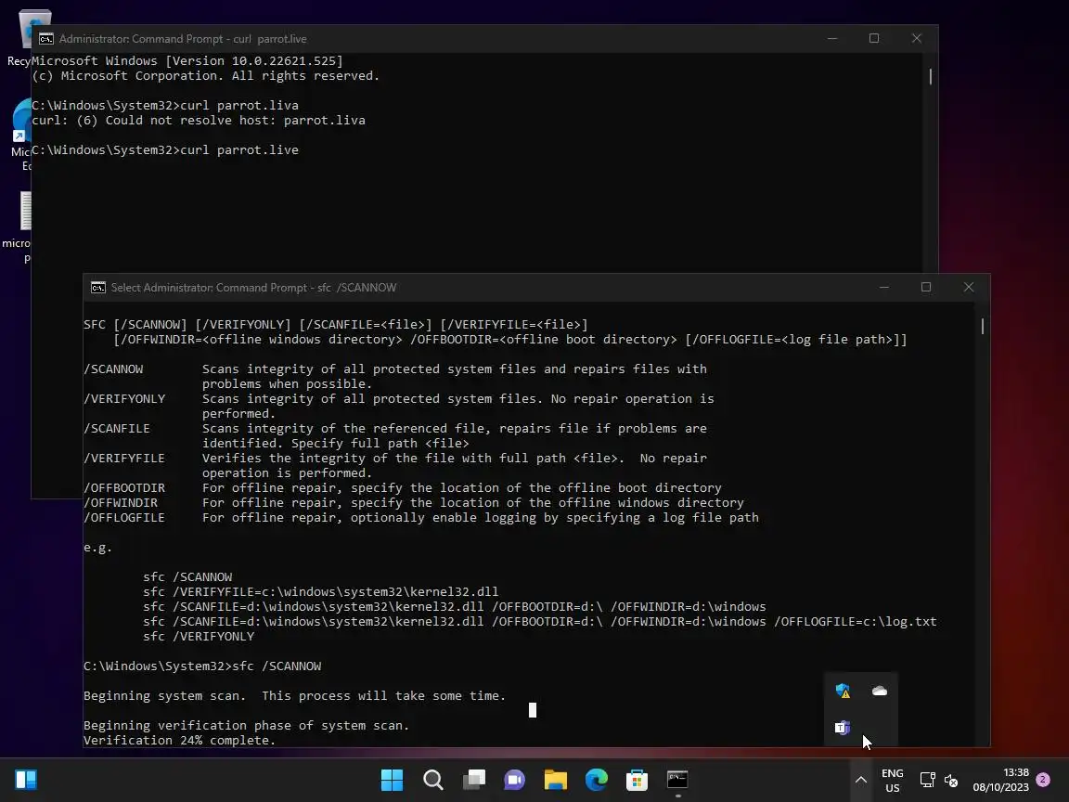Open Task View on the taskbar
Viewport: 1069px width, 802px height.
(474, 780)
